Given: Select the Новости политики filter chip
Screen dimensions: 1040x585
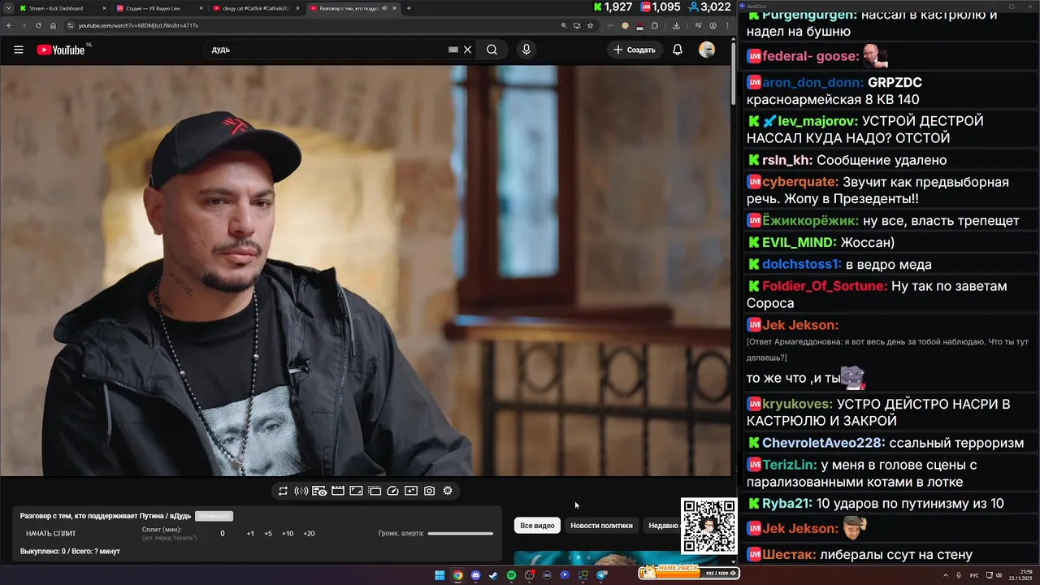Looking at the screenshot, I should (x=601, y=526).
